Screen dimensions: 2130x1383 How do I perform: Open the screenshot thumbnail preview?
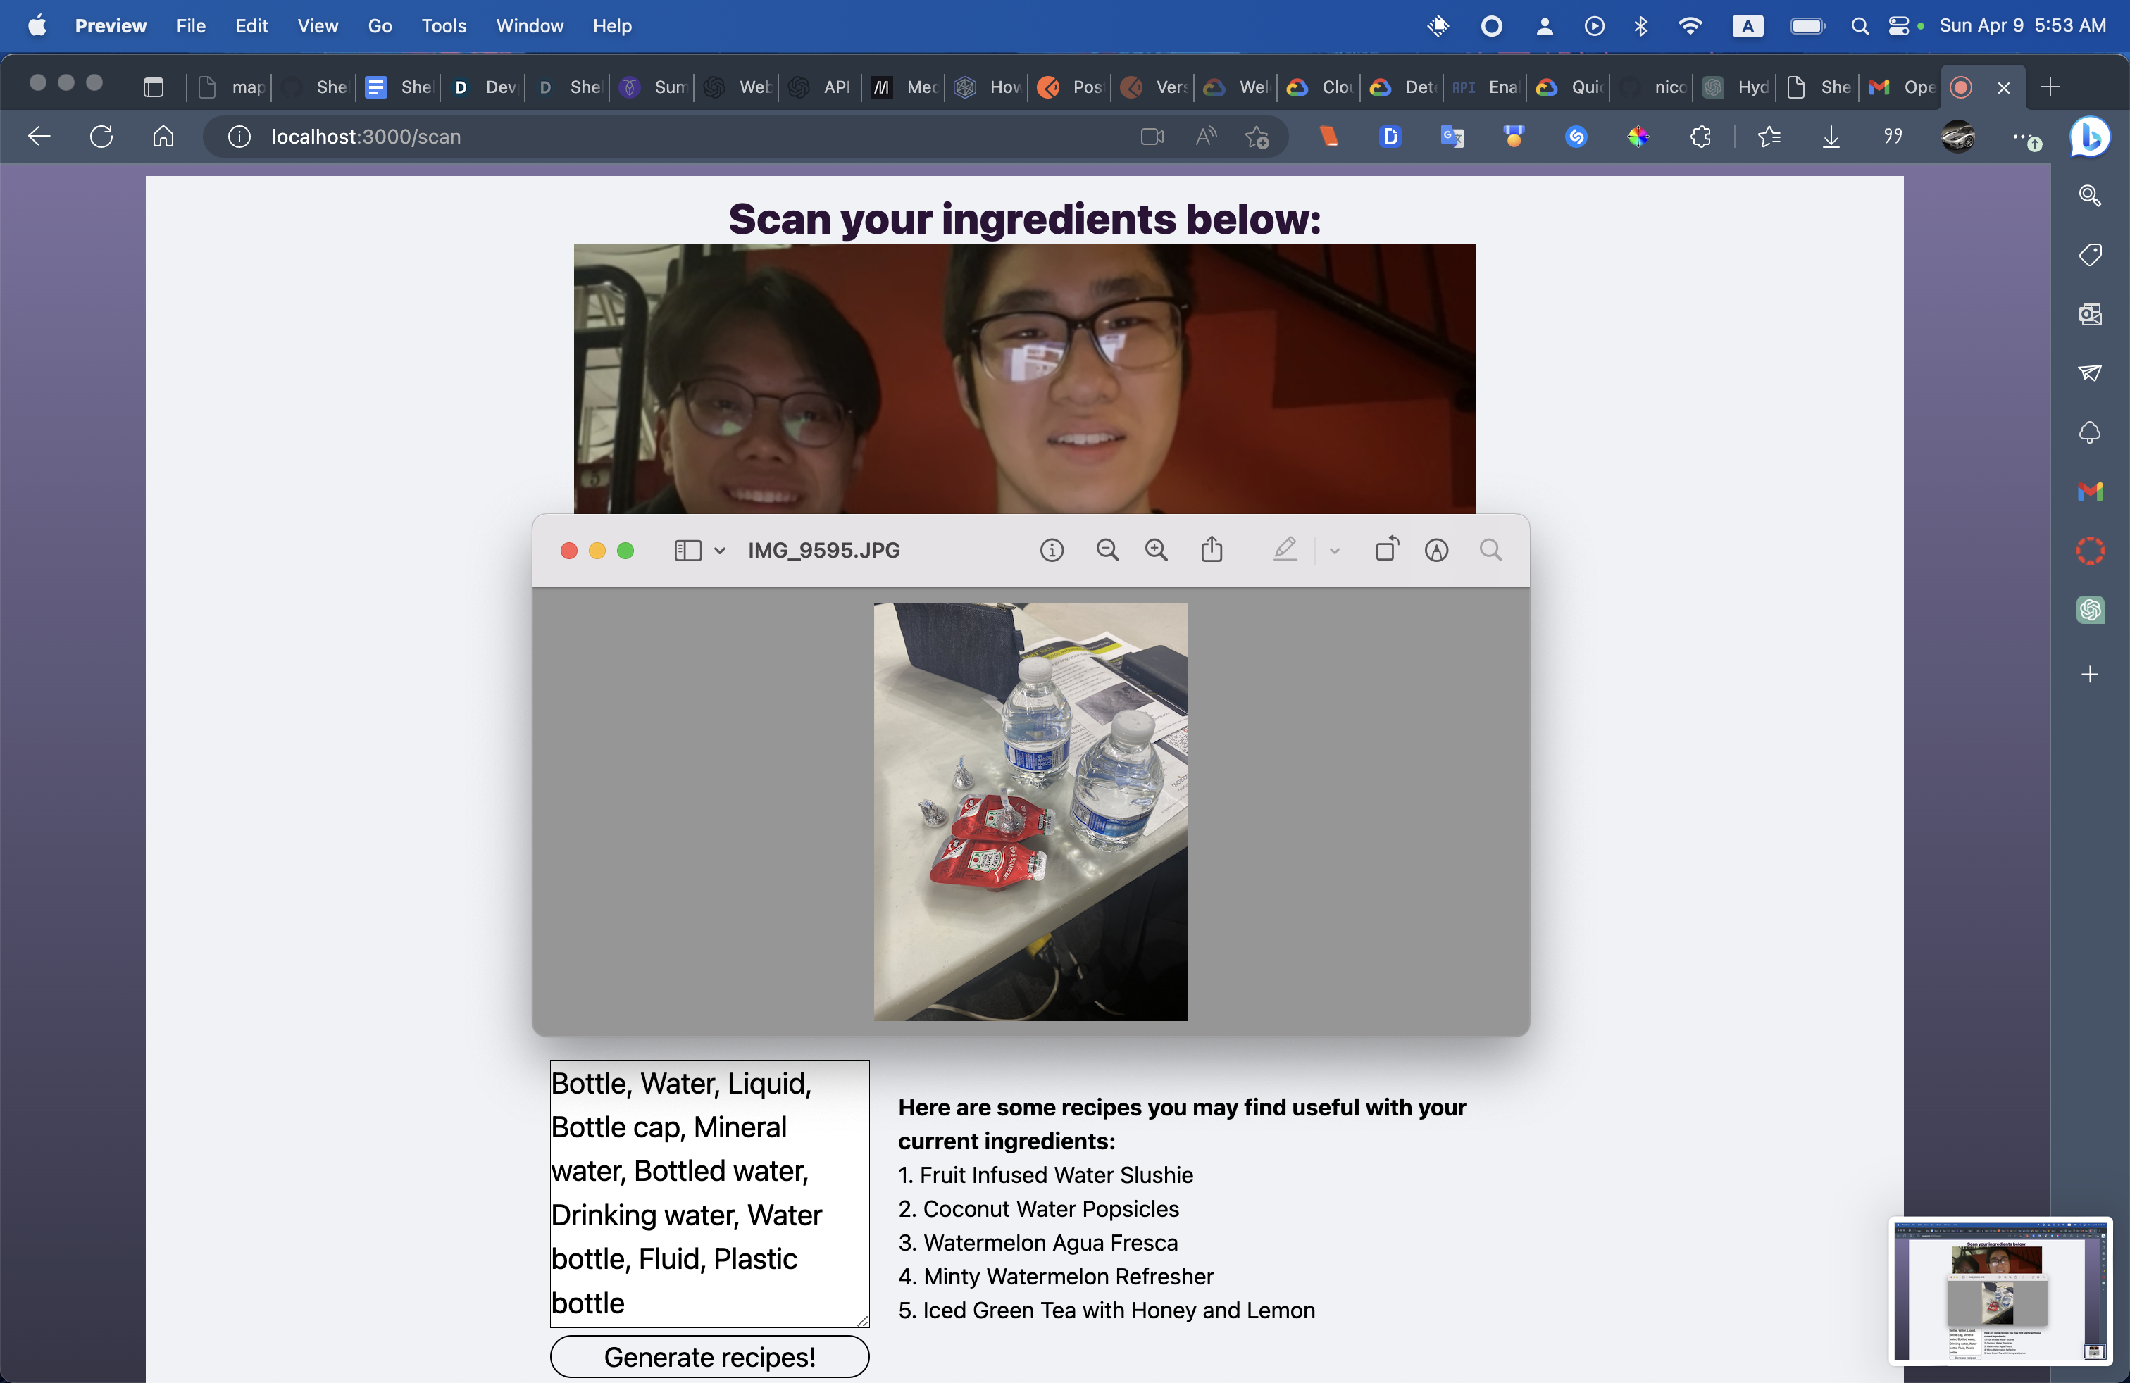(x=1999, y=1290)
